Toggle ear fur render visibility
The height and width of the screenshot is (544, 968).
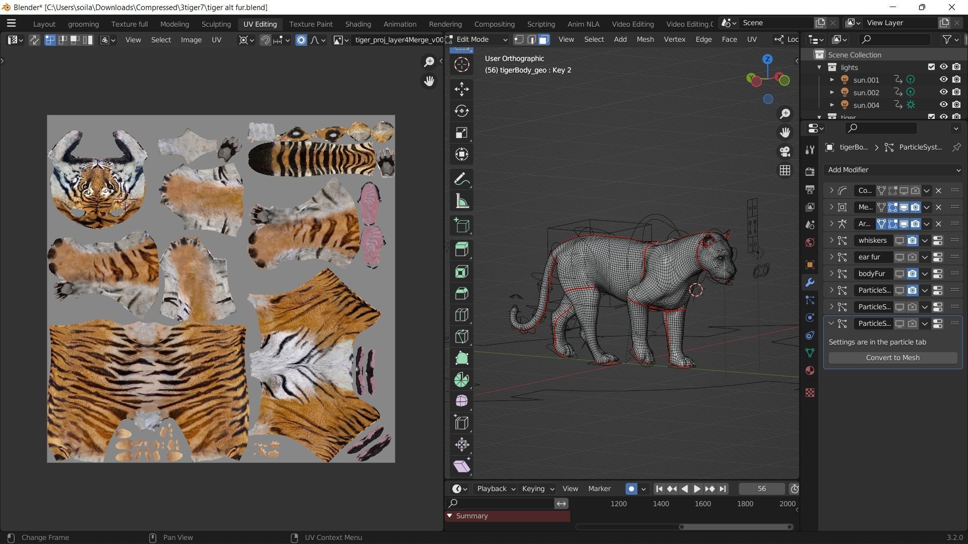click(x=912, y=257)
